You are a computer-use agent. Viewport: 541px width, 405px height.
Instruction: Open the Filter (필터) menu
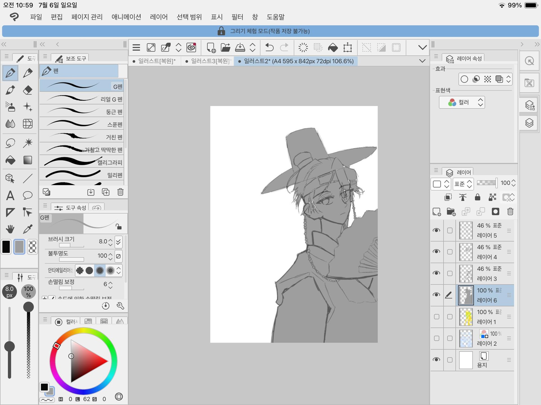tap(237, 17)
